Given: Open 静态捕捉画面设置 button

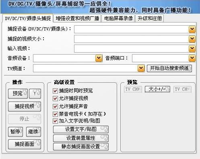Looking at the screenshot, I should 81,147.
